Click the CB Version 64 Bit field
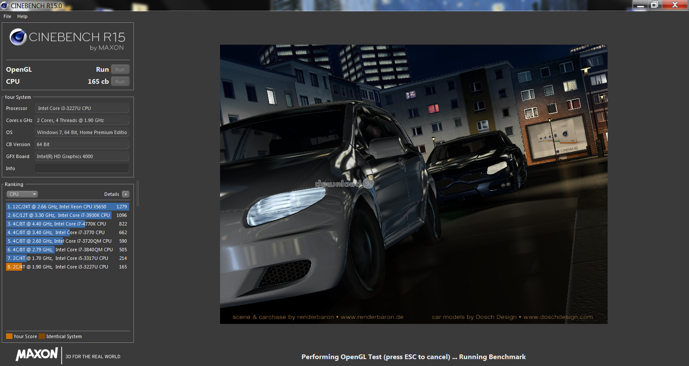Screen dimensions: 689x366 coord(82,144)
